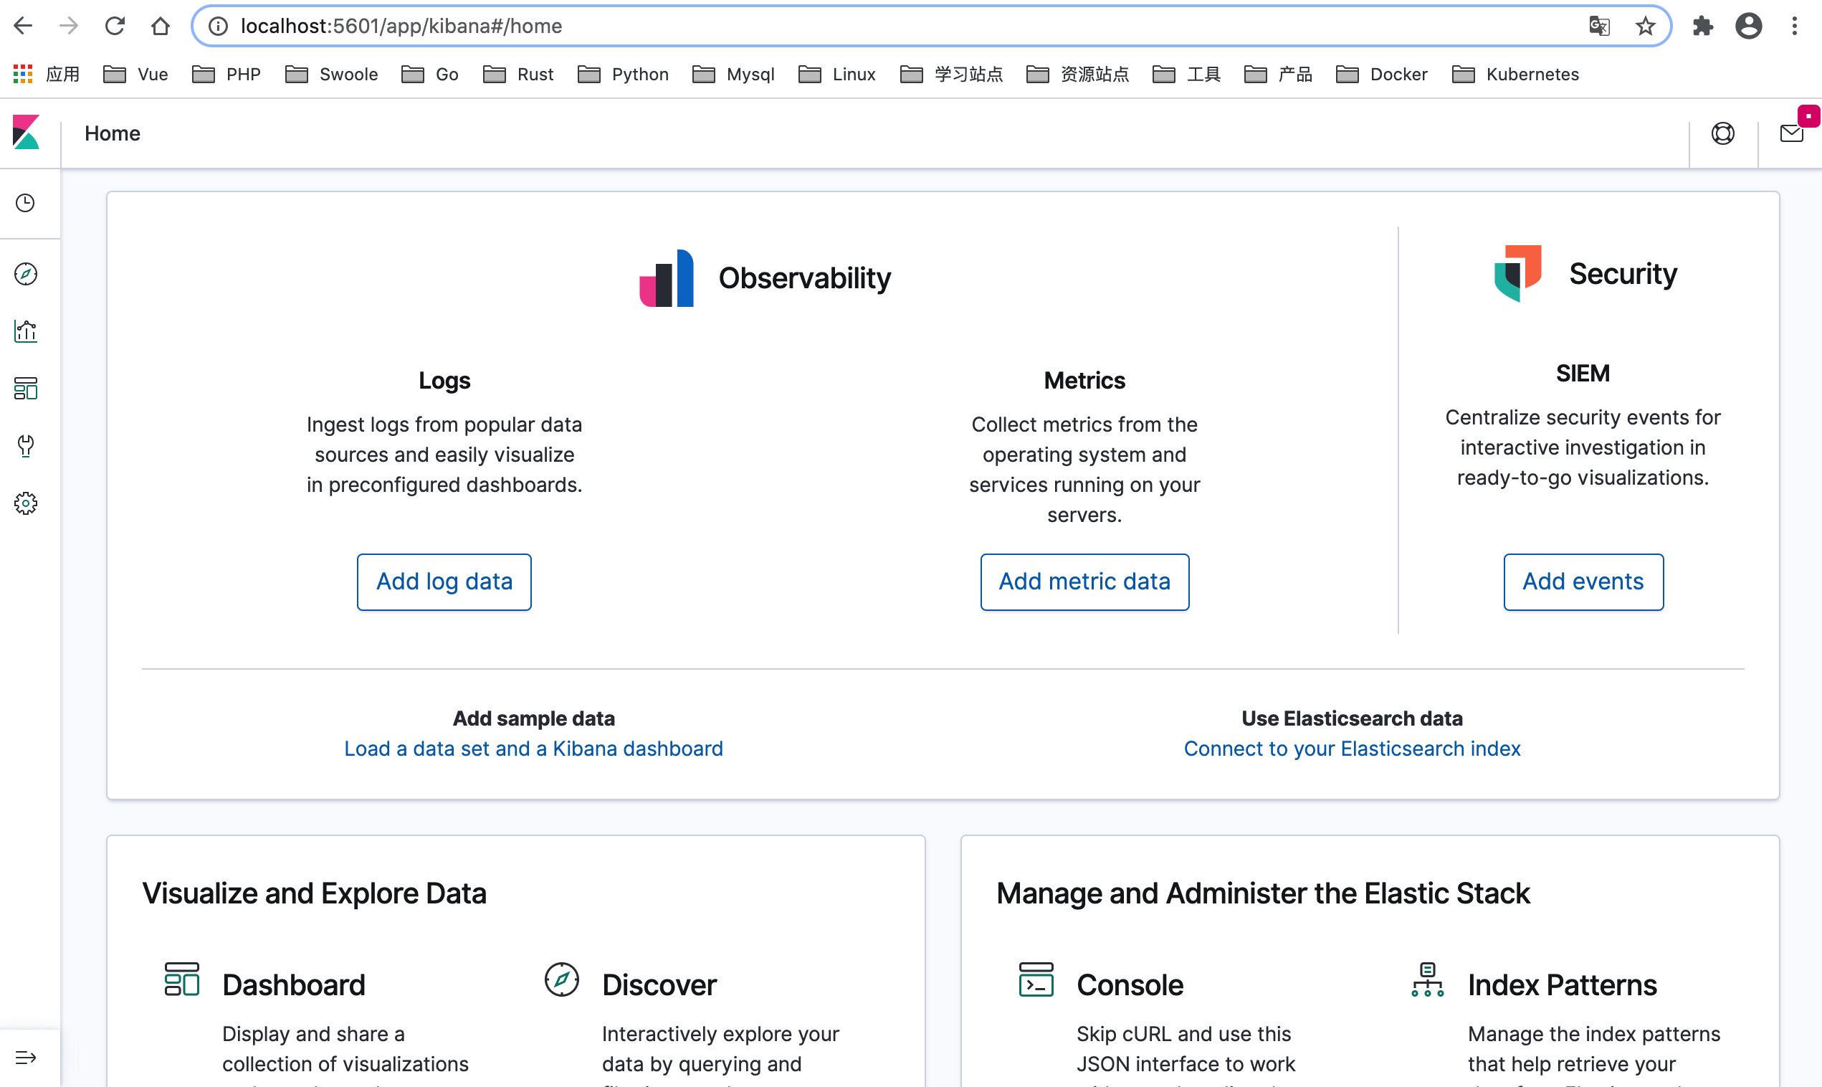The width and height of the screenshot is (1822, 1087).
Task: Open the 学习站点 bookmarks folder
Action: 951,74
